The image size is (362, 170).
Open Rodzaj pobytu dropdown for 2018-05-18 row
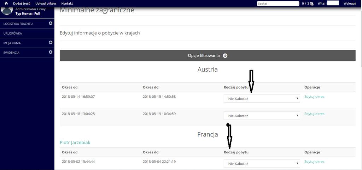coord(262,116)
